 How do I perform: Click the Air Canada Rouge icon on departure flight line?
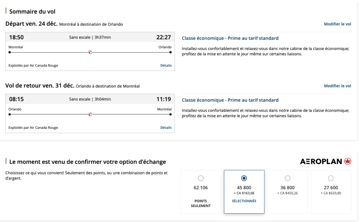point(90,52)
